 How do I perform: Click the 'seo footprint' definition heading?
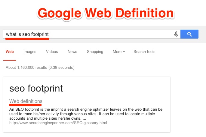36,89
